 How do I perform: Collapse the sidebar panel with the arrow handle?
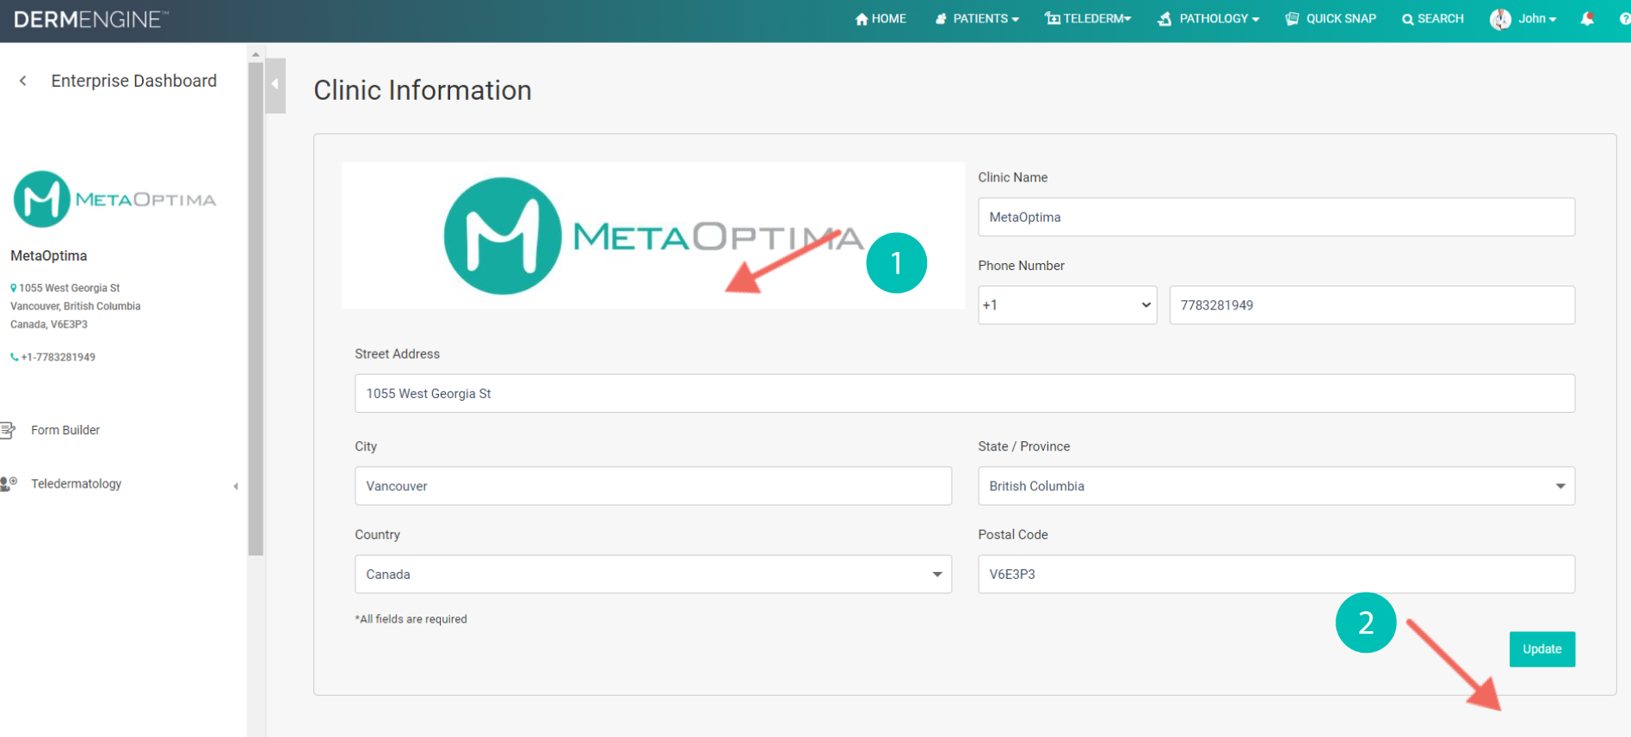coord(275,84)
